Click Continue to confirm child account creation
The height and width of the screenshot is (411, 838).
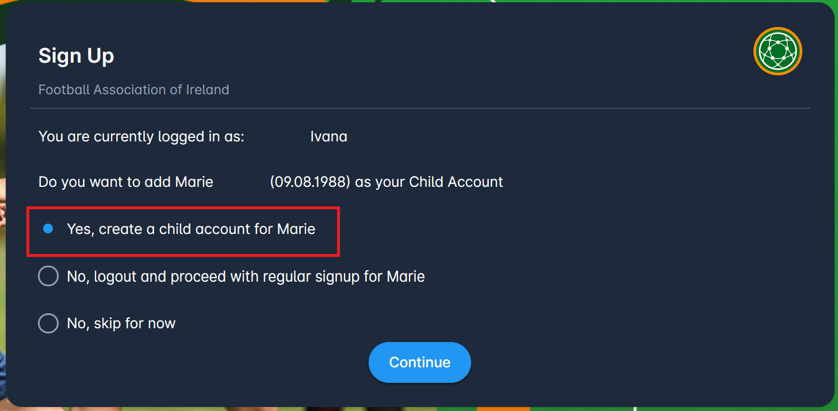click(419, 362)
